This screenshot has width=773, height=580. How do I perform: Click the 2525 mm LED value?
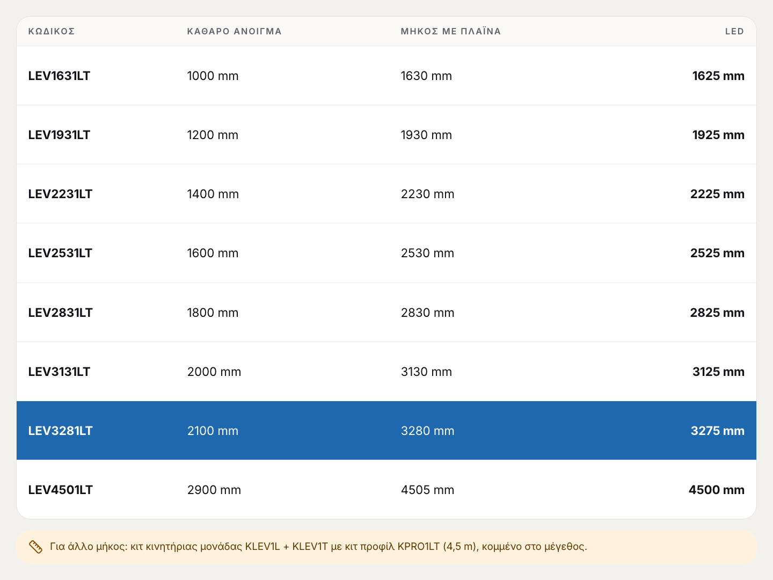point(717,253)
